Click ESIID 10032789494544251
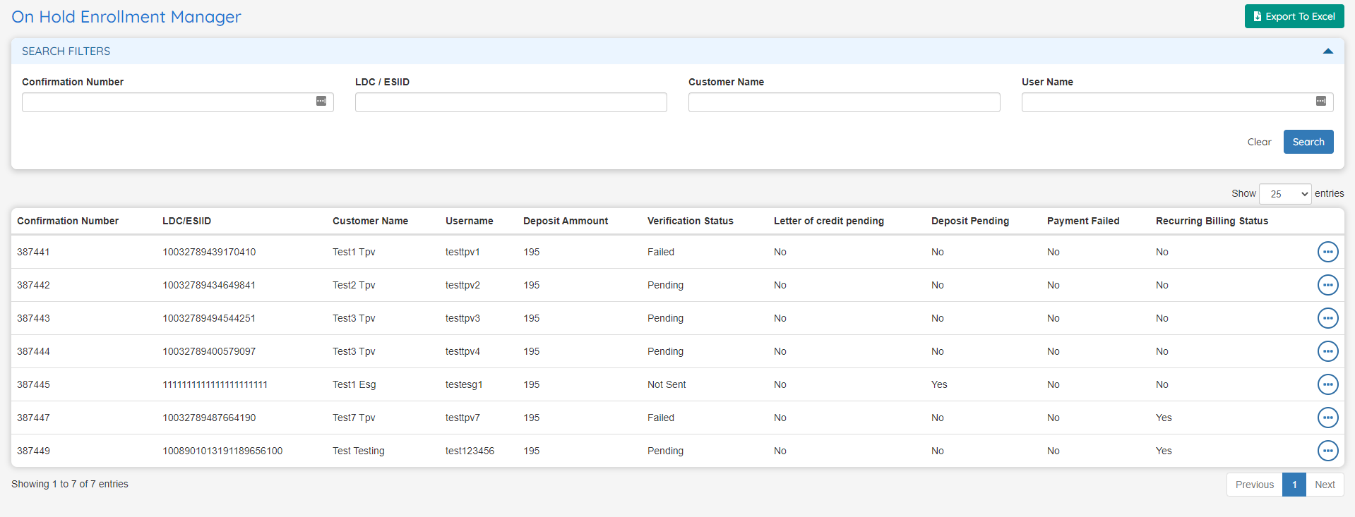 tap(209, 318)
